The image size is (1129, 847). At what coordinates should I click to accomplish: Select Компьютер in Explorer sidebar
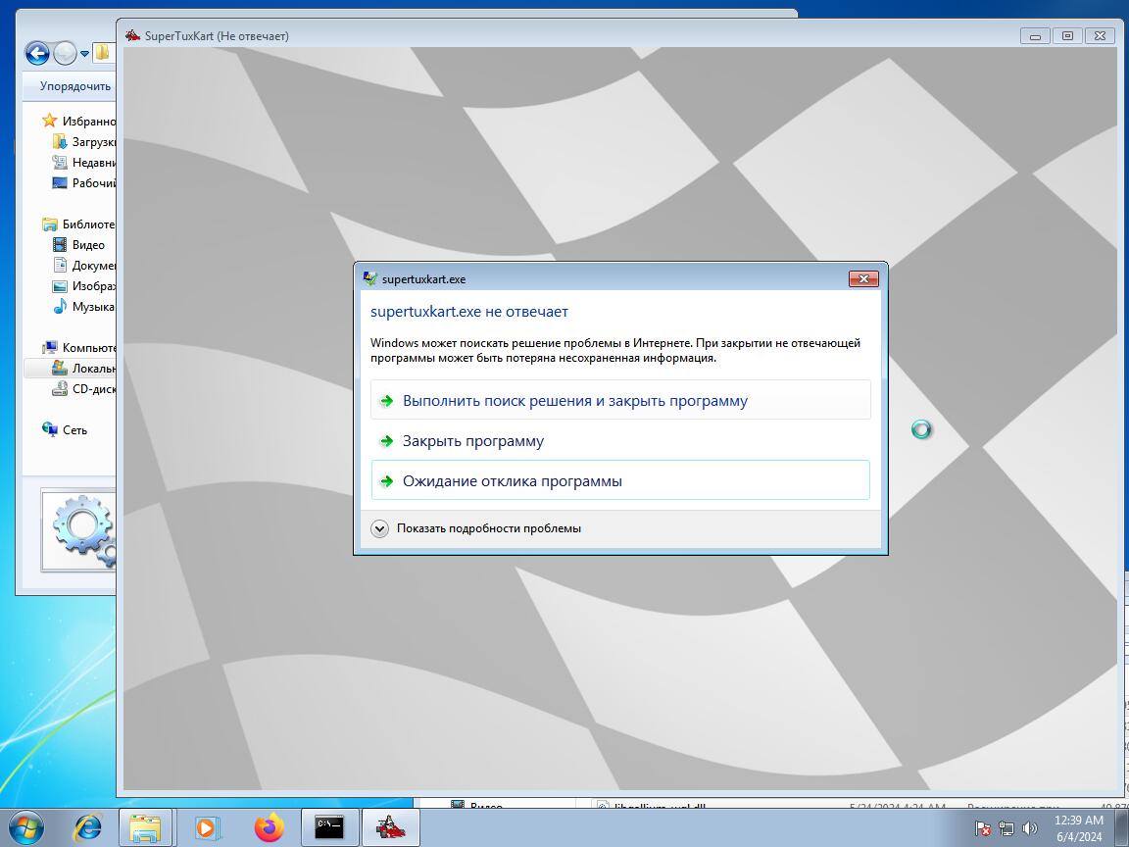[x=79, y=347]
